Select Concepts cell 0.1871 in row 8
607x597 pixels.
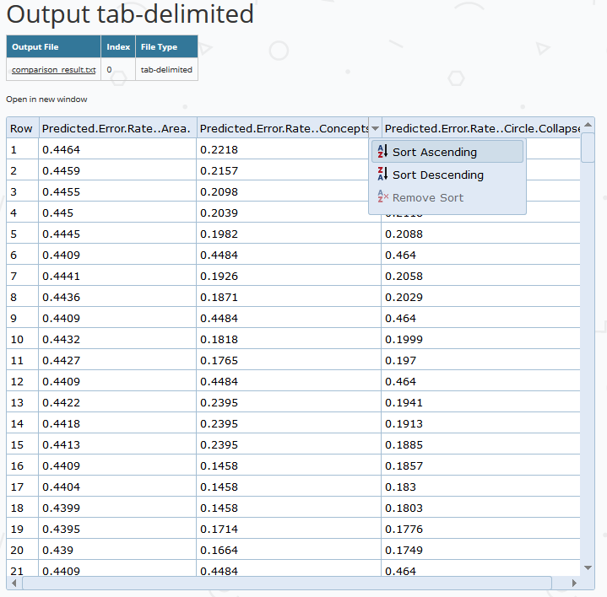click(x=289, y=297)
